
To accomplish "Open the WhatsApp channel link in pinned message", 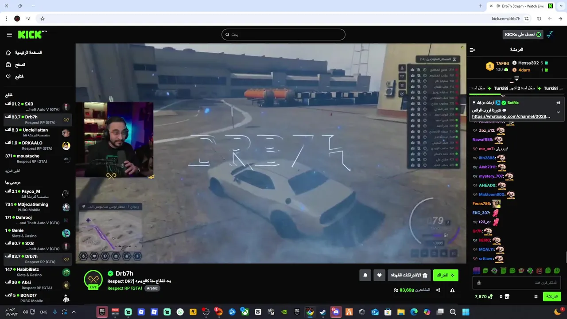I will [511, 117].
